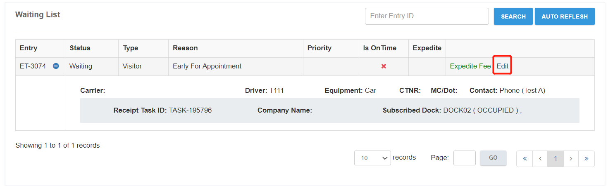
Task: Click the AUTO REFLESH button
Action: (x=564, y=16)
